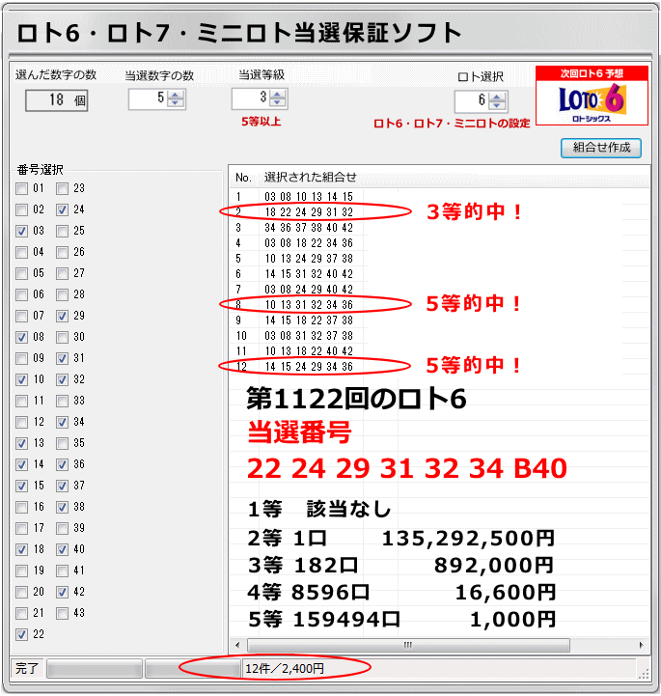661x696 pixels.
Task: Uncheck number 15 checkbox
Action: 22,487
